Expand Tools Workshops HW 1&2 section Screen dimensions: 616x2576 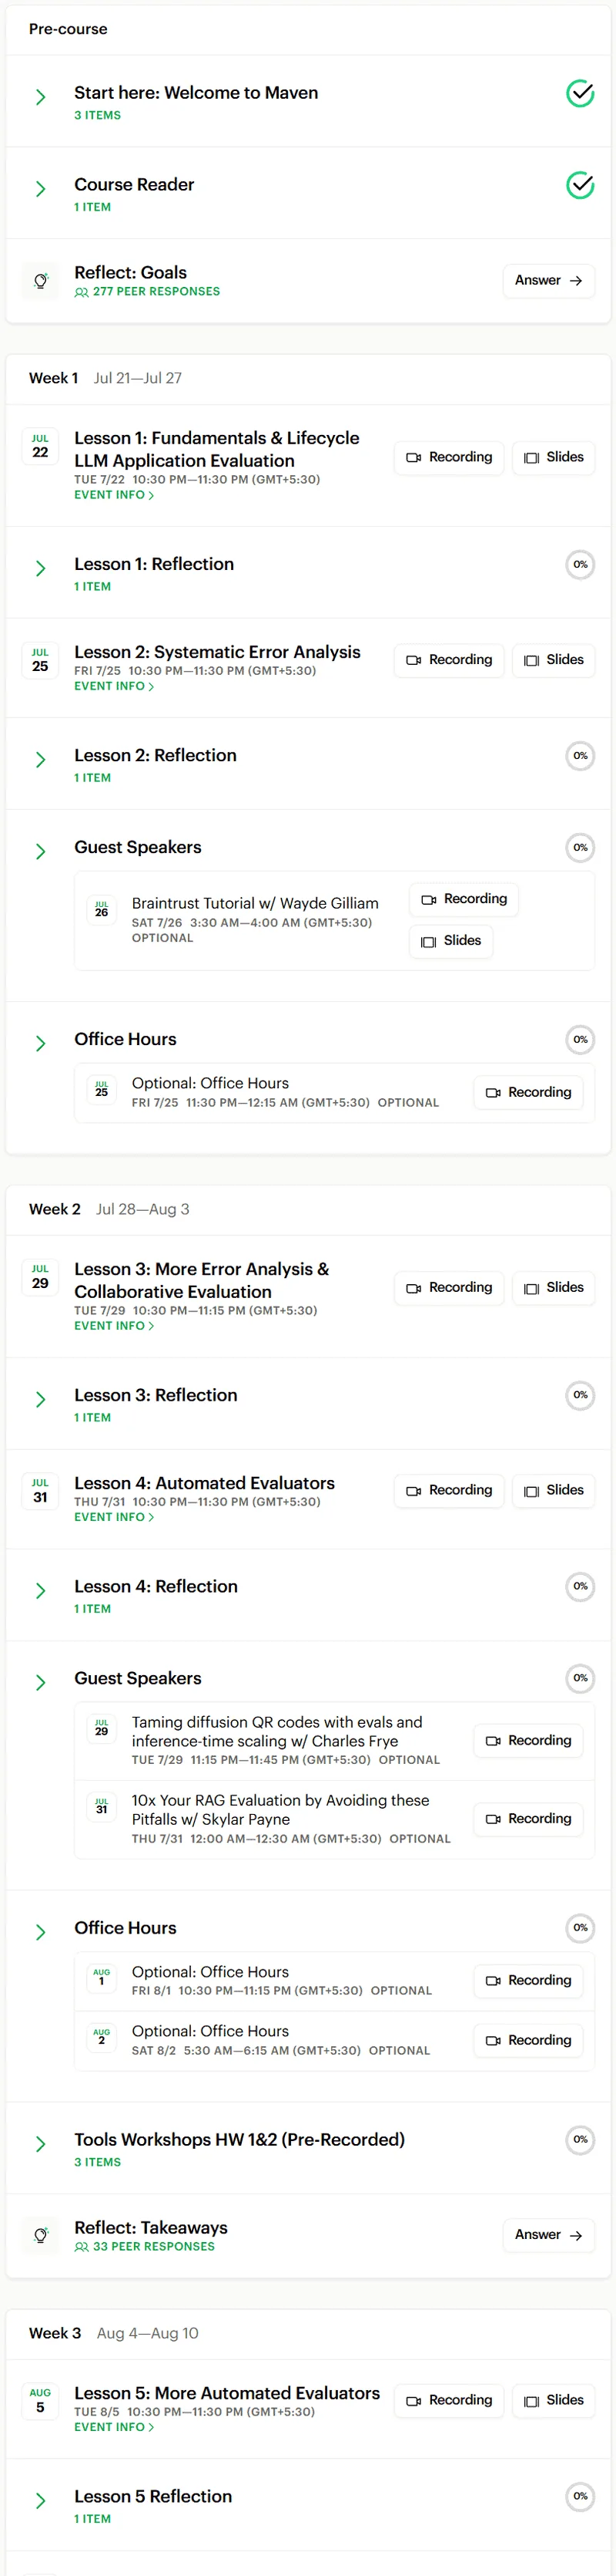coord(41,2144)
